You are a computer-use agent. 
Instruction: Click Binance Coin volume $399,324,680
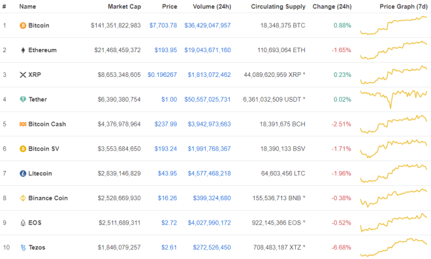coord(212,198)
